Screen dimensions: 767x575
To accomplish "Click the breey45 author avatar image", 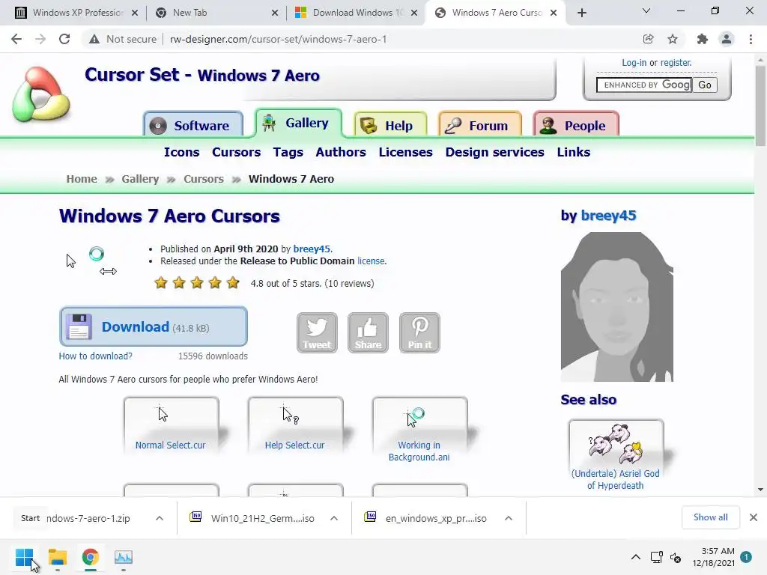I will (x=617, y=306).
